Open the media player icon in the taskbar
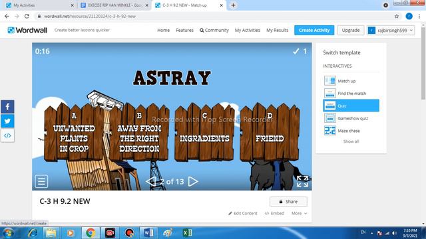Screen dimensions: 426x239 (x=71, y=233)
